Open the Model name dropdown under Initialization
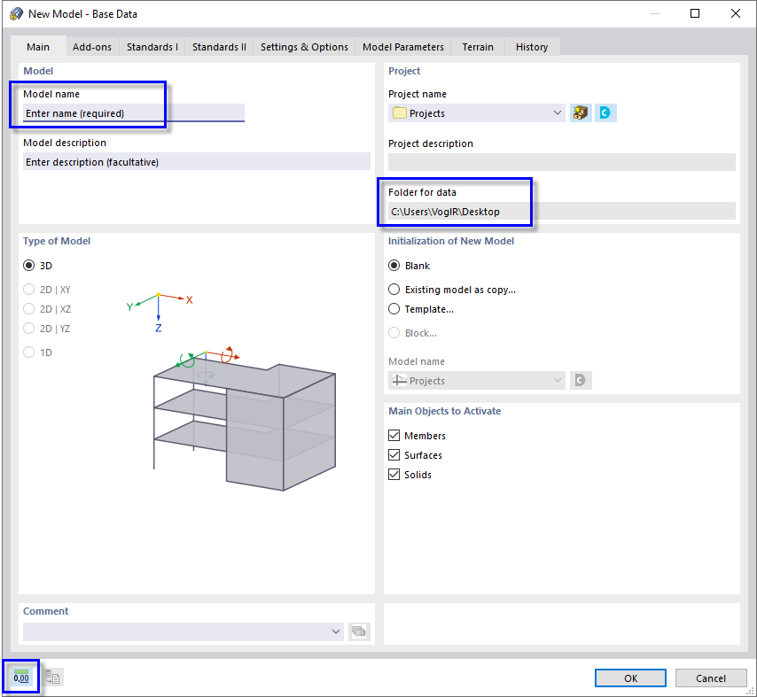This screenshot has width=757, height=697. coord(557,379)
